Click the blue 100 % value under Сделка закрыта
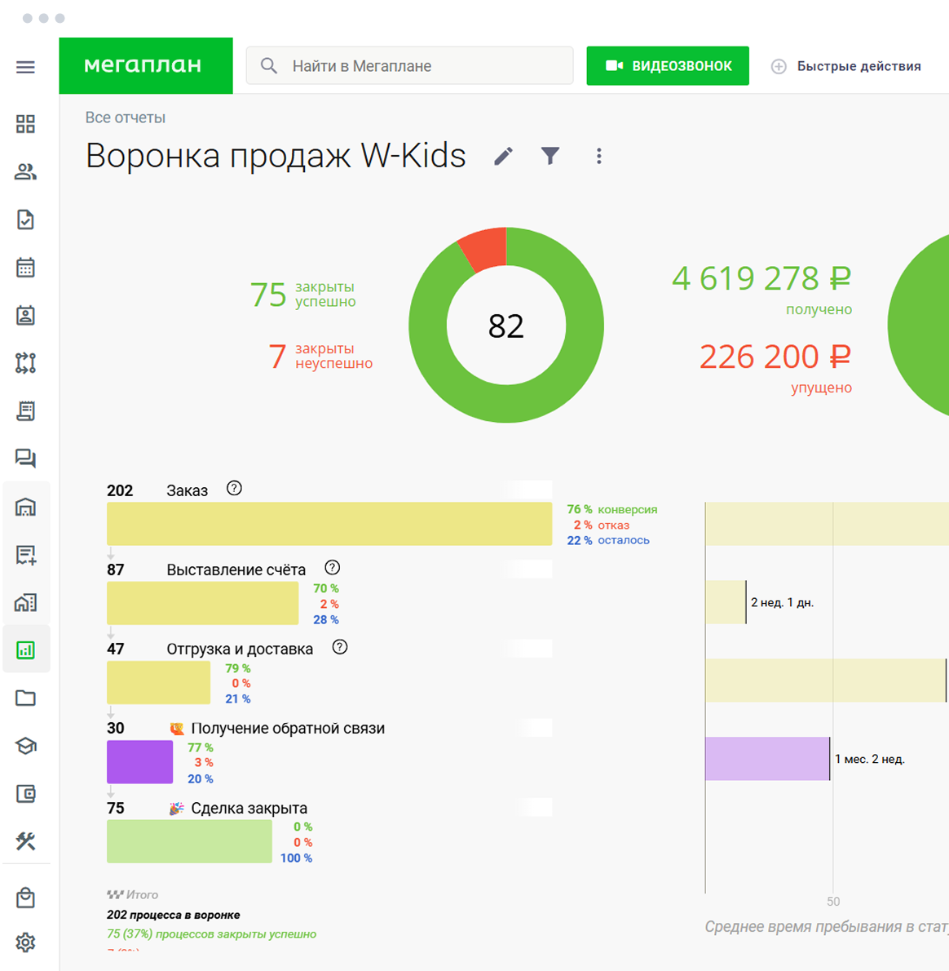This screenshot has width=949, height=971. pos(296,858)
